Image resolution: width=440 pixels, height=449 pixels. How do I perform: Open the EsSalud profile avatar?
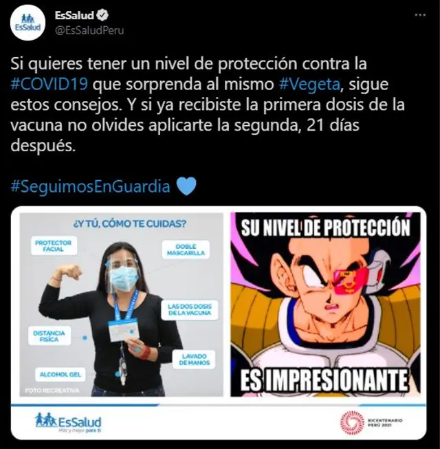27,23
